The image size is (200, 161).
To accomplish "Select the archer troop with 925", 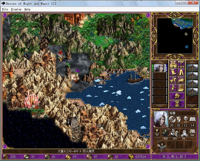I will click(166, 133).
